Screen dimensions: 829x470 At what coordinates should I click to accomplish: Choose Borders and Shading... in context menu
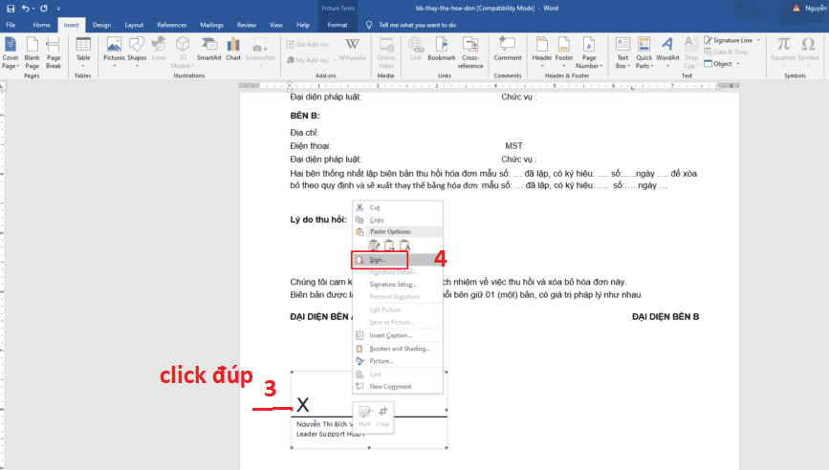[x=398, y=349]
